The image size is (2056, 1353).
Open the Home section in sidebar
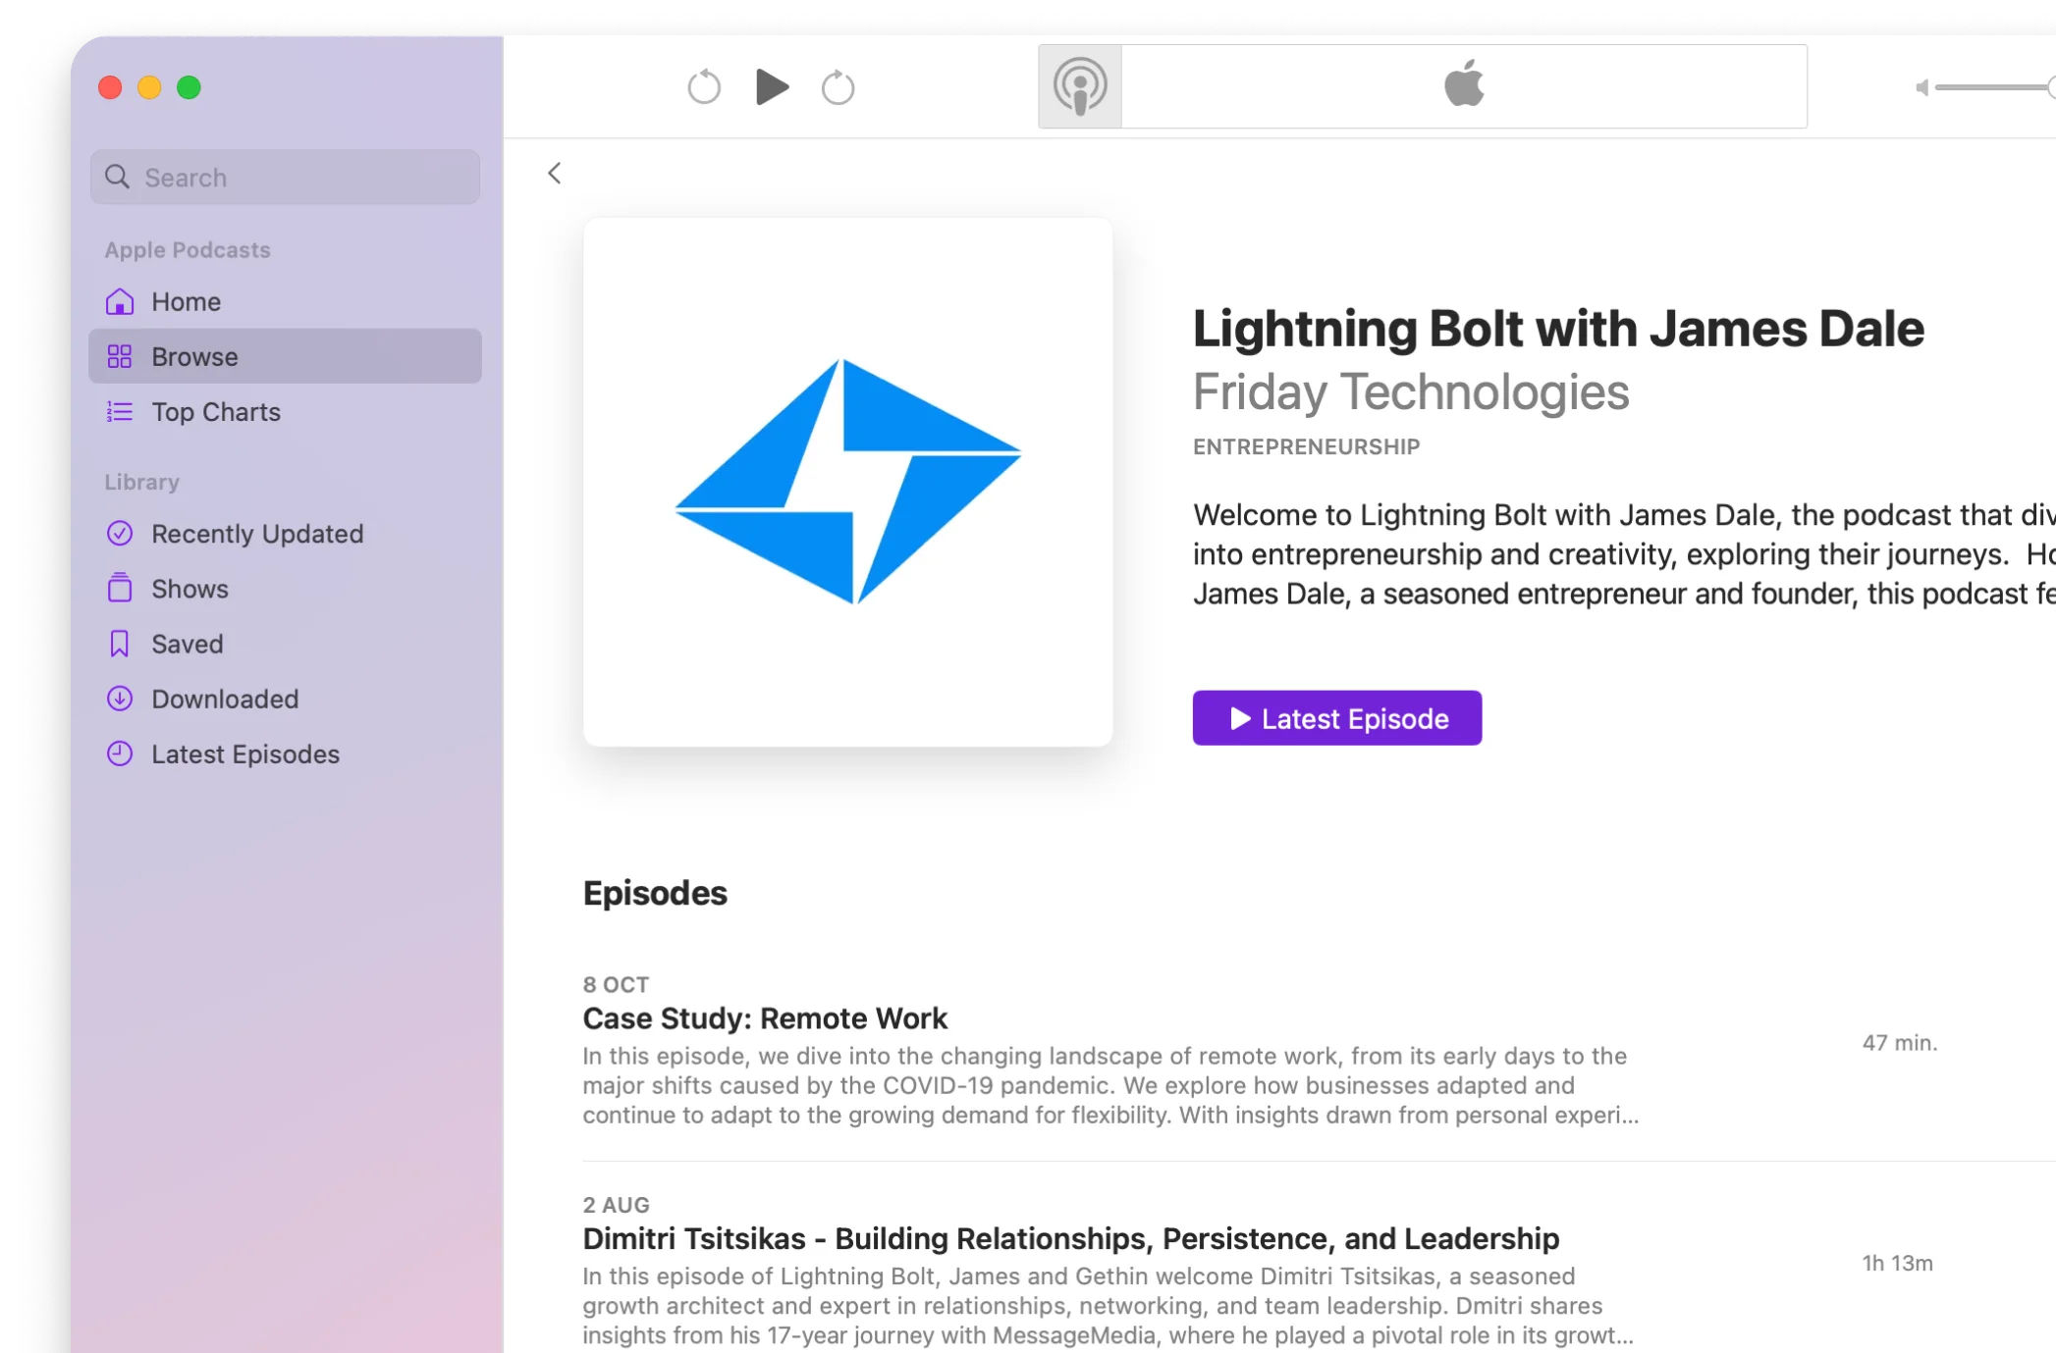[x=186, y=301]
